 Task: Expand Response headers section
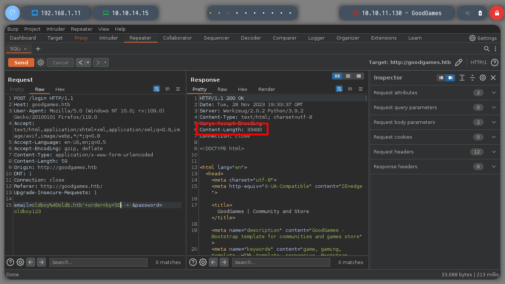click(494, 166)
